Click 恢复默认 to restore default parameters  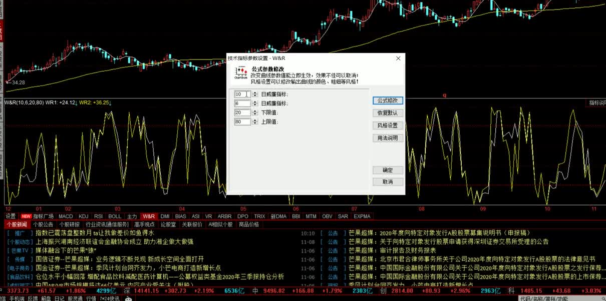[x=388, y=112]
